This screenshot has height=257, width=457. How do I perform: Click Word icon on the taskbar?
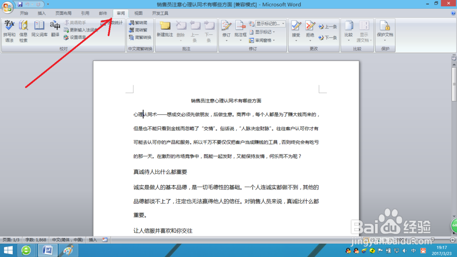(48, 250)
